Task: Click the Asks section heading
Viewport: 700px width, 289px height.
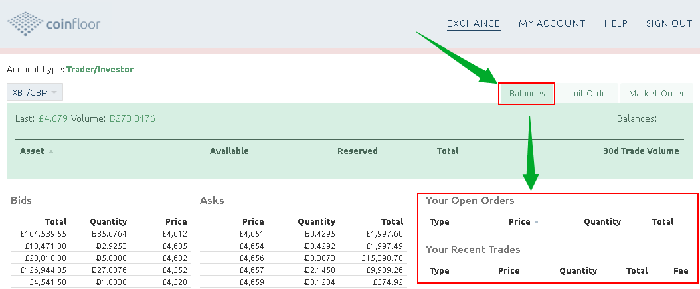Action: tap(212, 201)
